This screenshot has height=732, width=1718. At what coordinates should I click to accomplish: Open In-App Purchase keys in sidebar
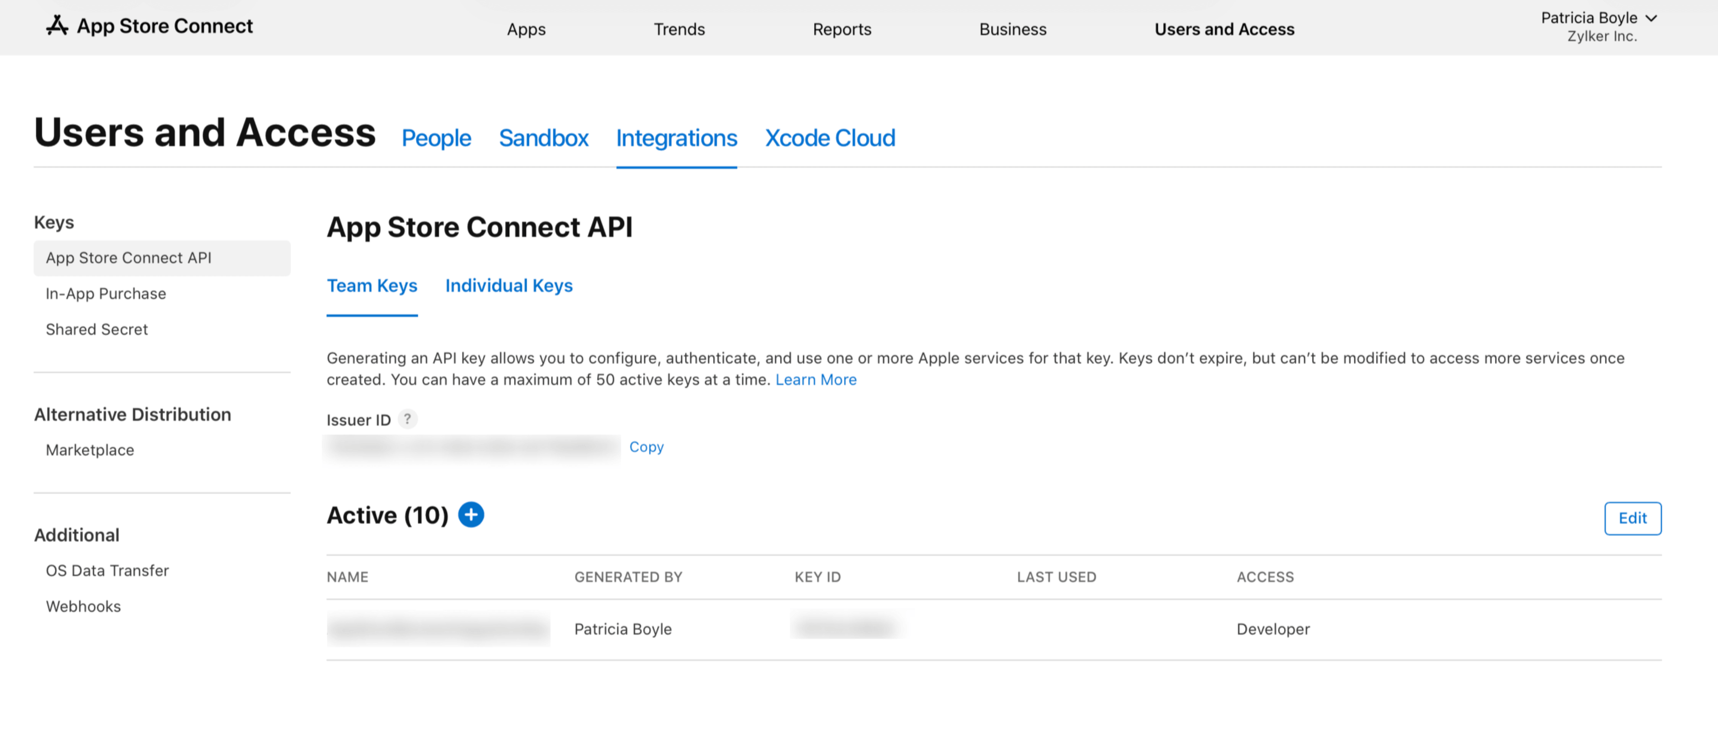[106, 294]
